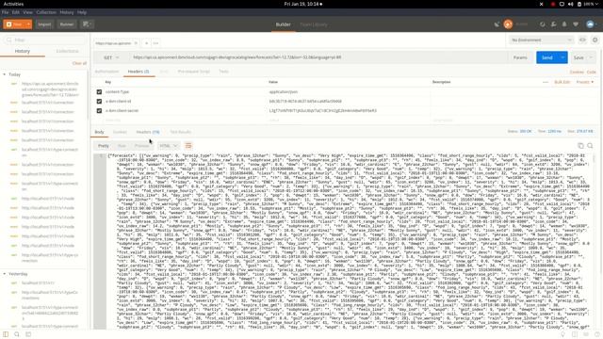Open the response format HTML dropdown
603x339 pixels.
(169, 146)
